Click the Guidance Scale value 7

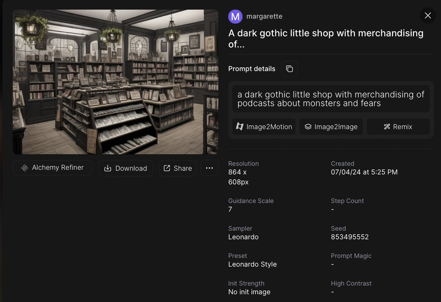coord(230,209)
